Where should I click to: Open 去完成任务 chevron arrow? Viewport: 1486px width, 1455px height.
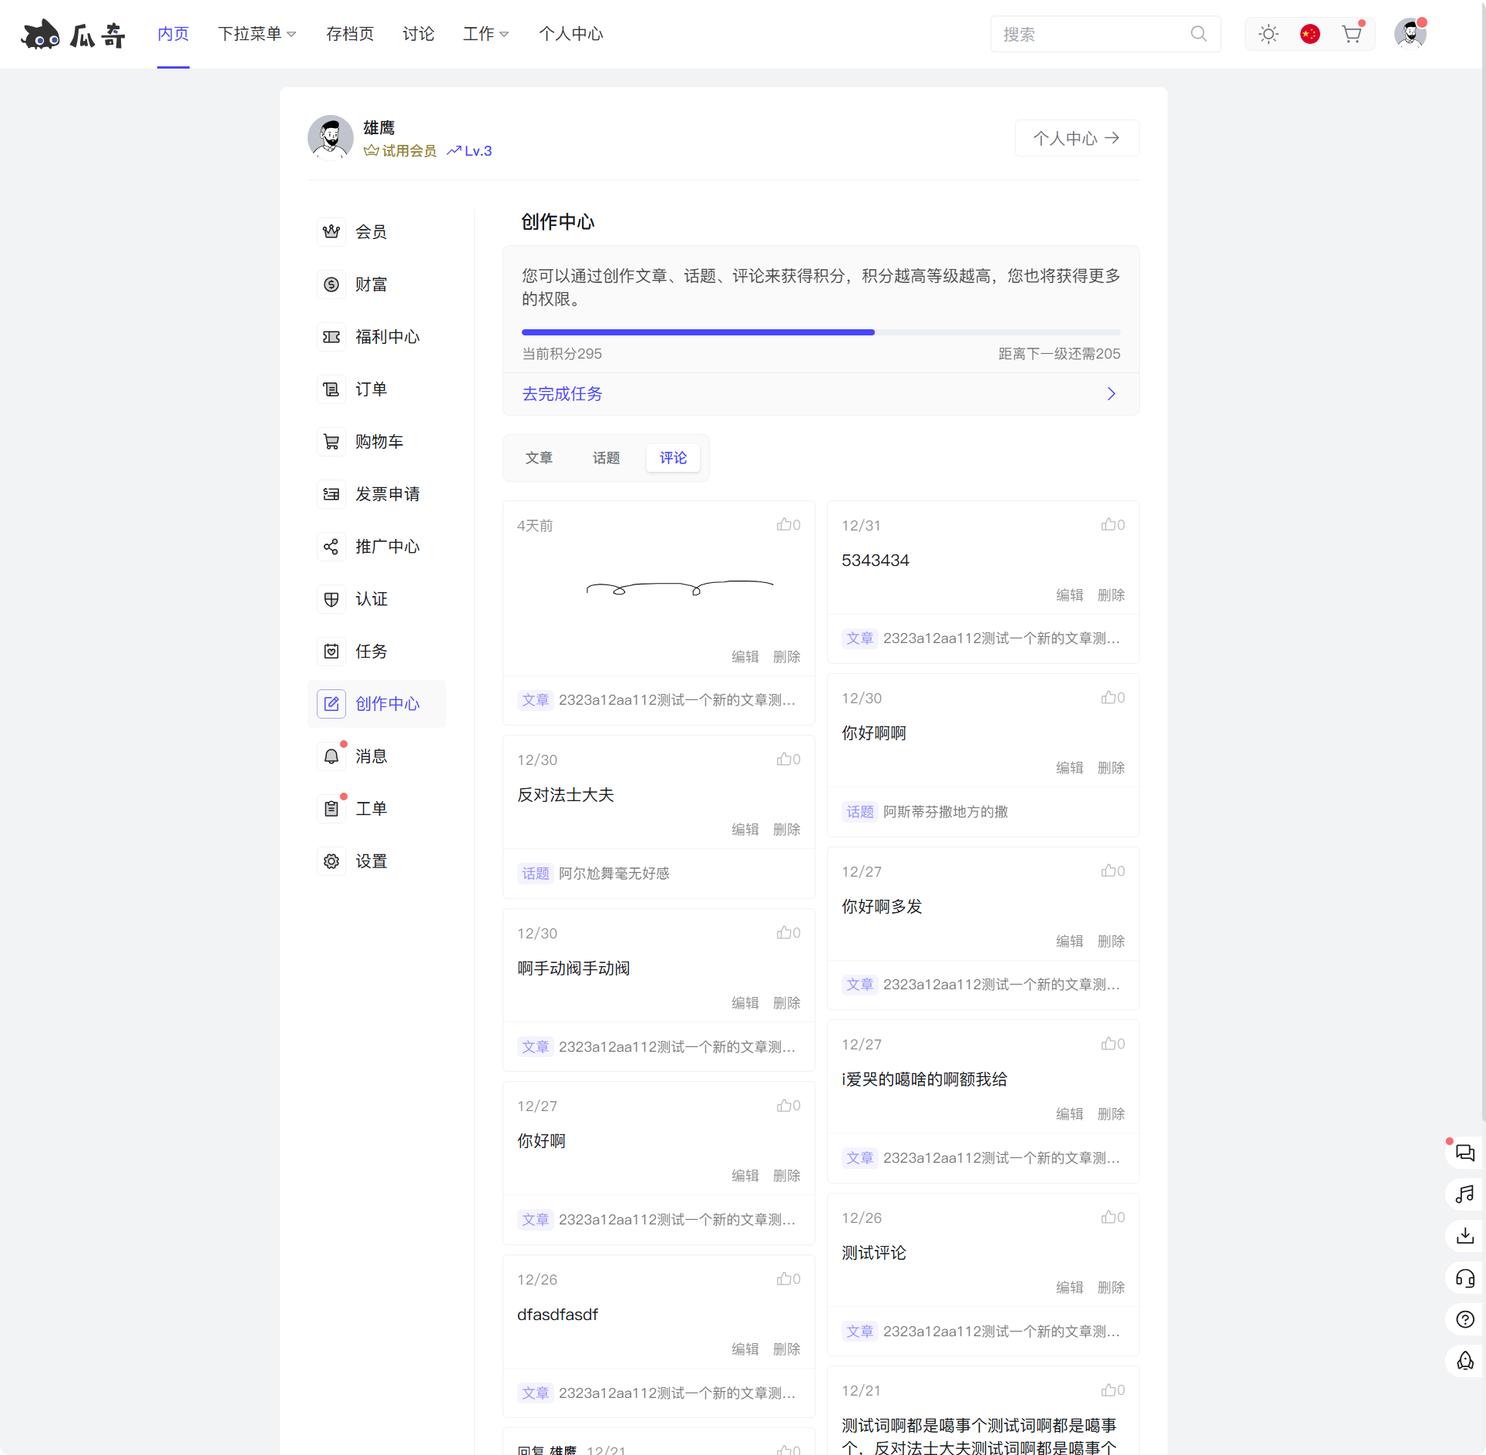pyautogui.click(x=1111, y=393)
